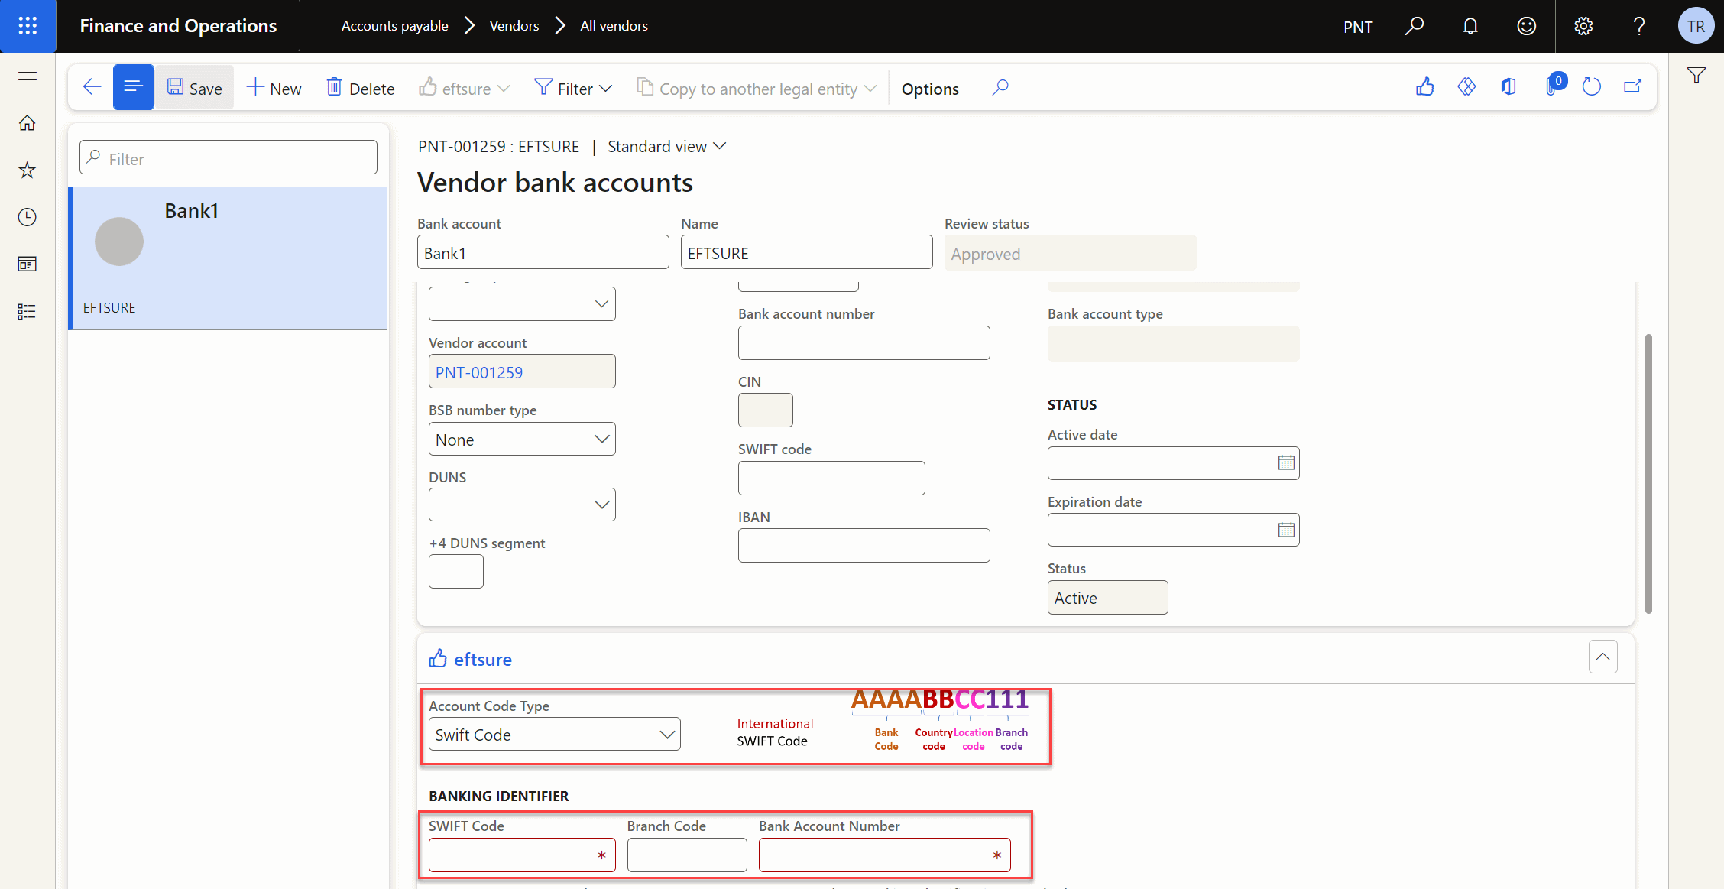This screenshot has height=889, width=1724.
Task: Select Bank1 in the list pane
Action: (228, 258)
